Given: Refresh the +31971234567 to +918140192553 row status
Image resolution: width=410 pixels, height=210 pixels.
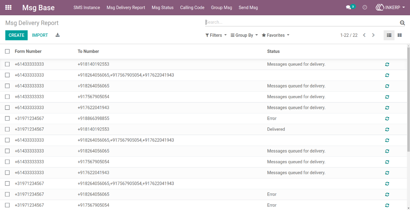Looking at the screenshot, I should [x=387, y=129].
